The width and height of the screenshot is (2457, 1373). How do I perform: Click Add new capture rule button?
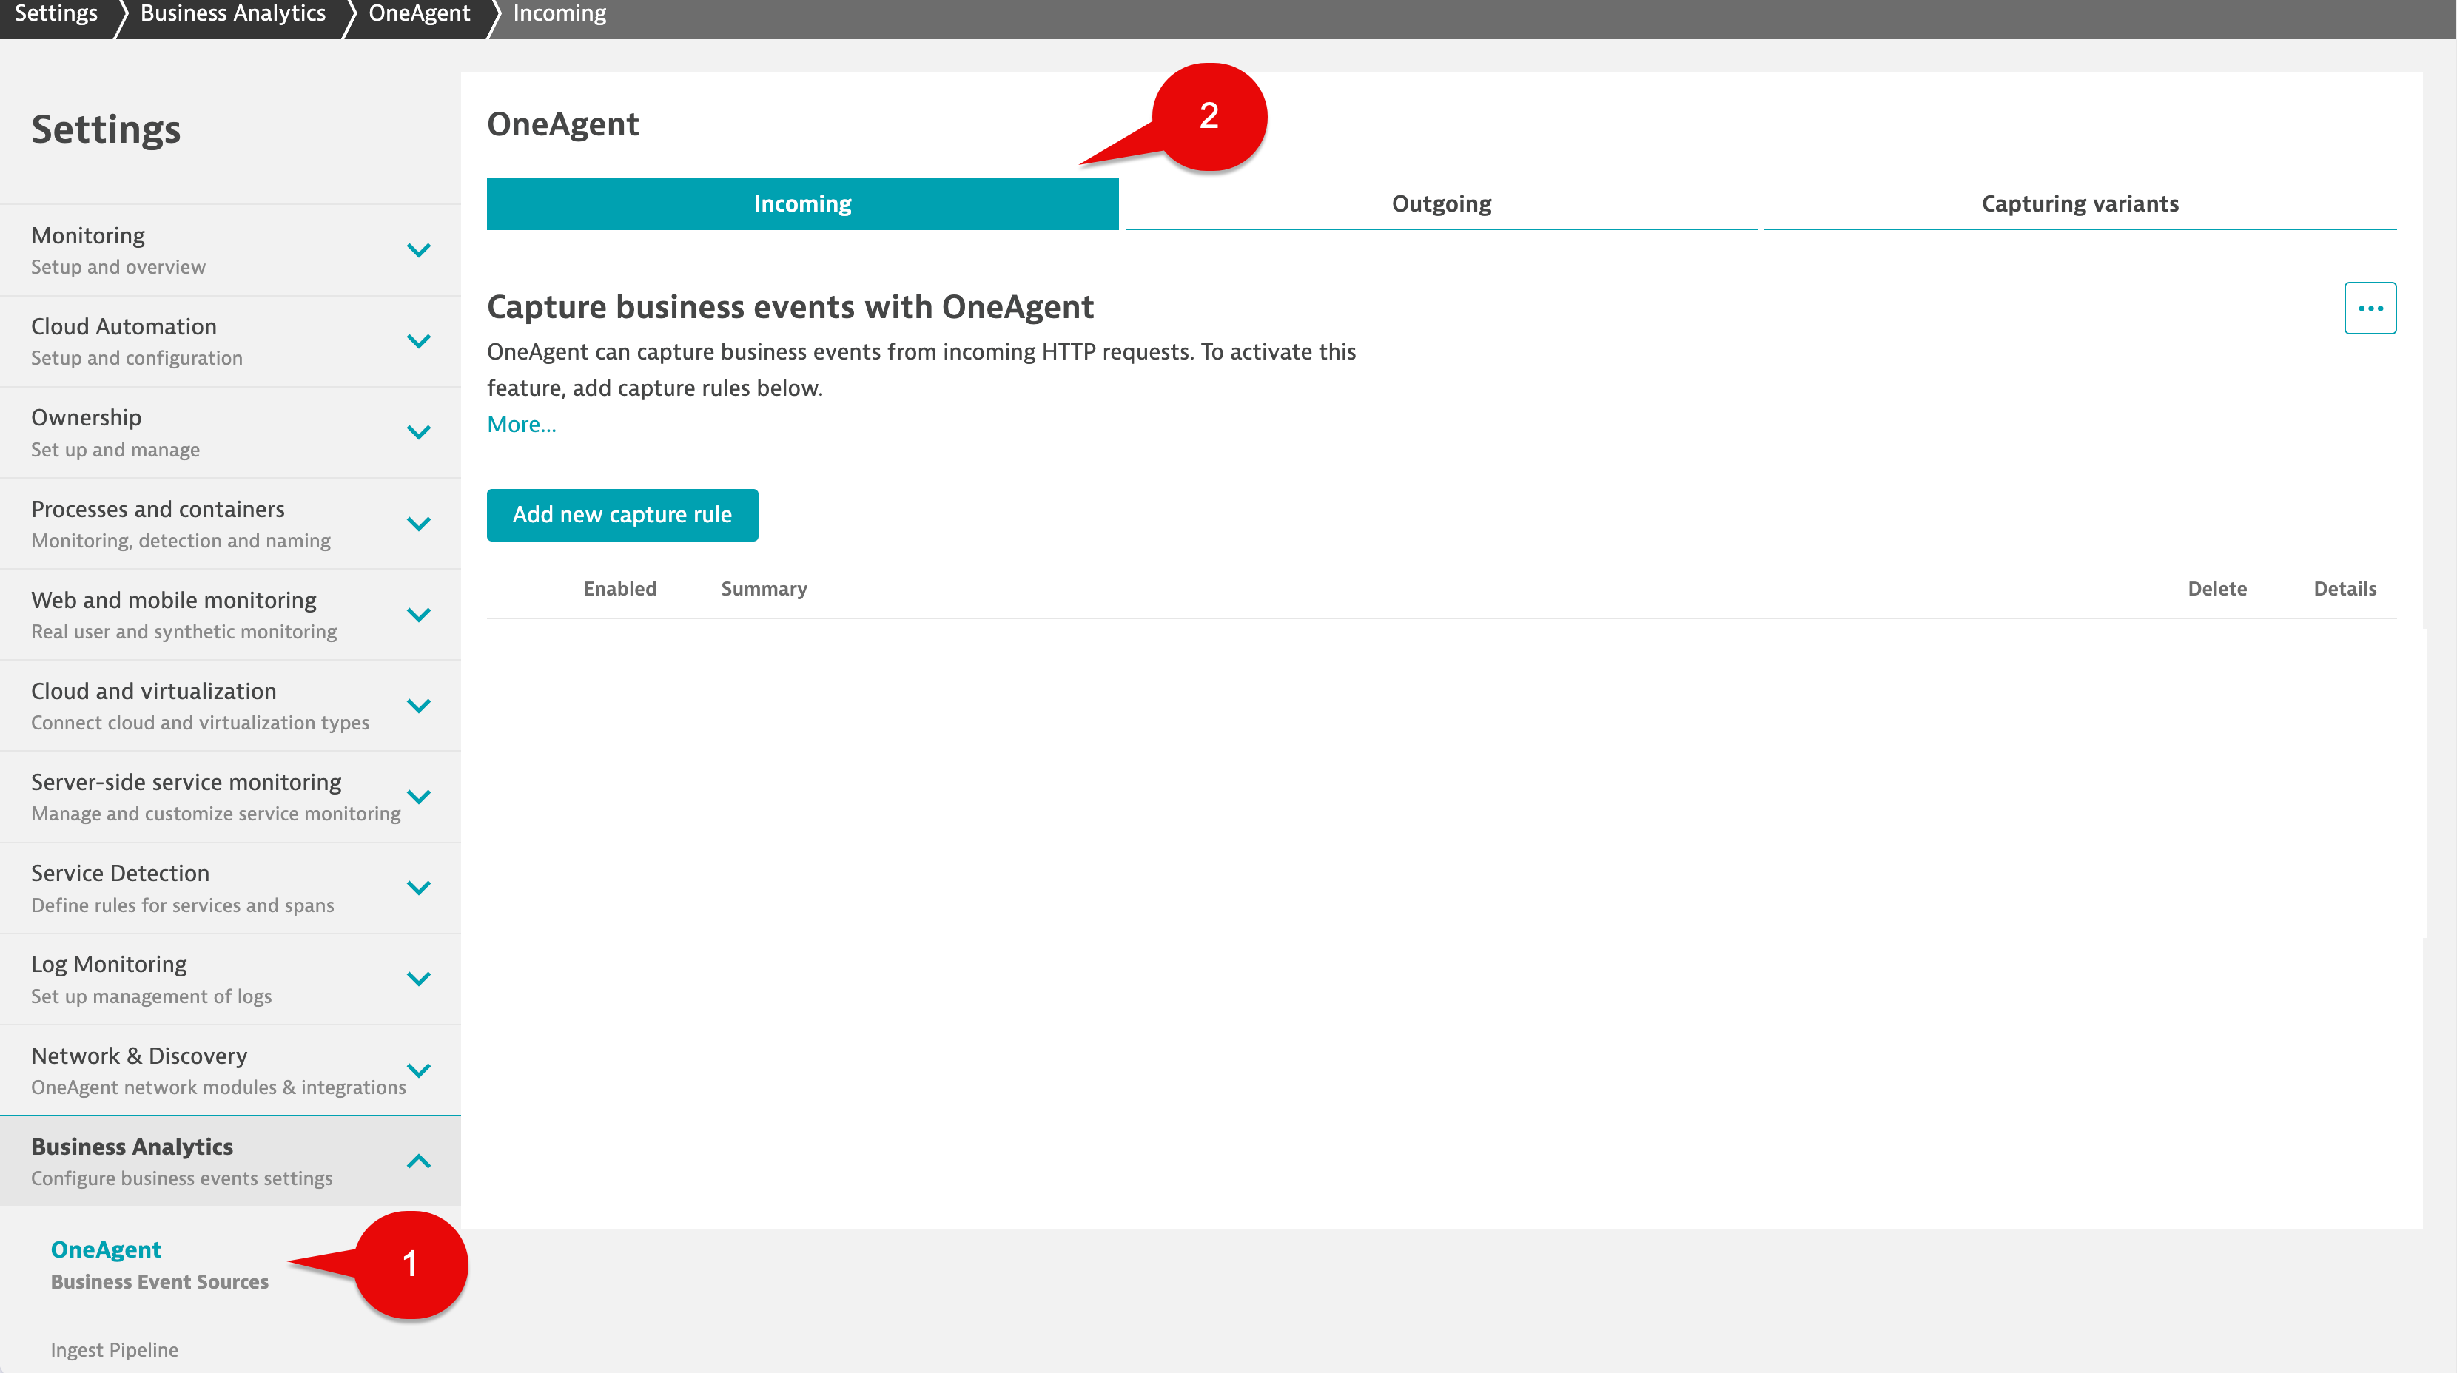(622, 515)
